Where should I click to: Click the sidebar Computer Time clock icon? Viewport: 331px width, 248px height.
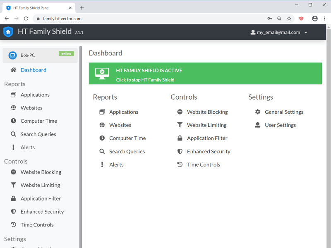tap(13, 121)
